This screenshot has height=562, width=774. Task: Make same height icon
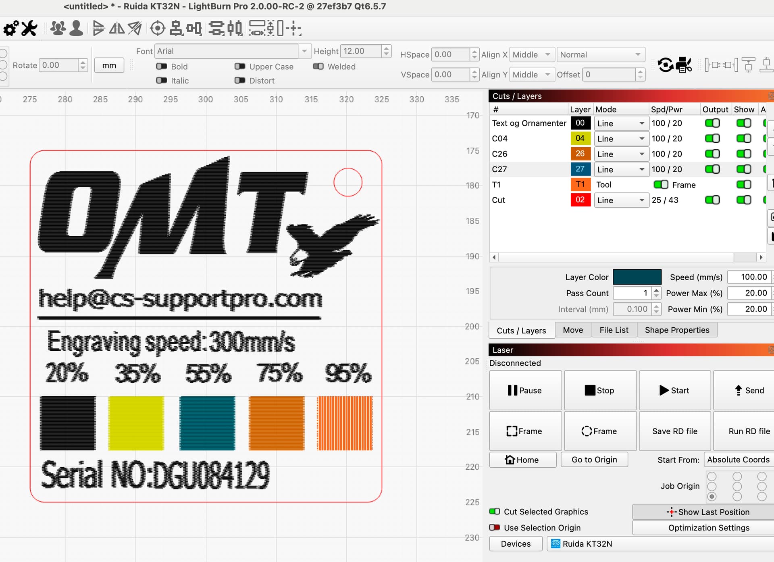275,28
